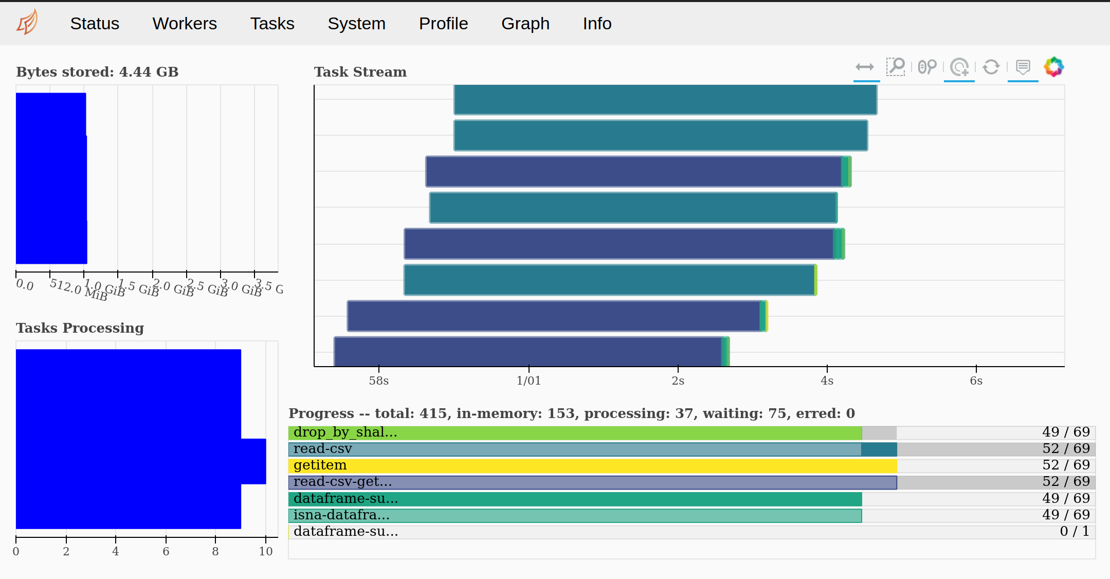Click the blue Tasks Processing bar
Screen dimensions: 1110x579
[x=128, y=439]
